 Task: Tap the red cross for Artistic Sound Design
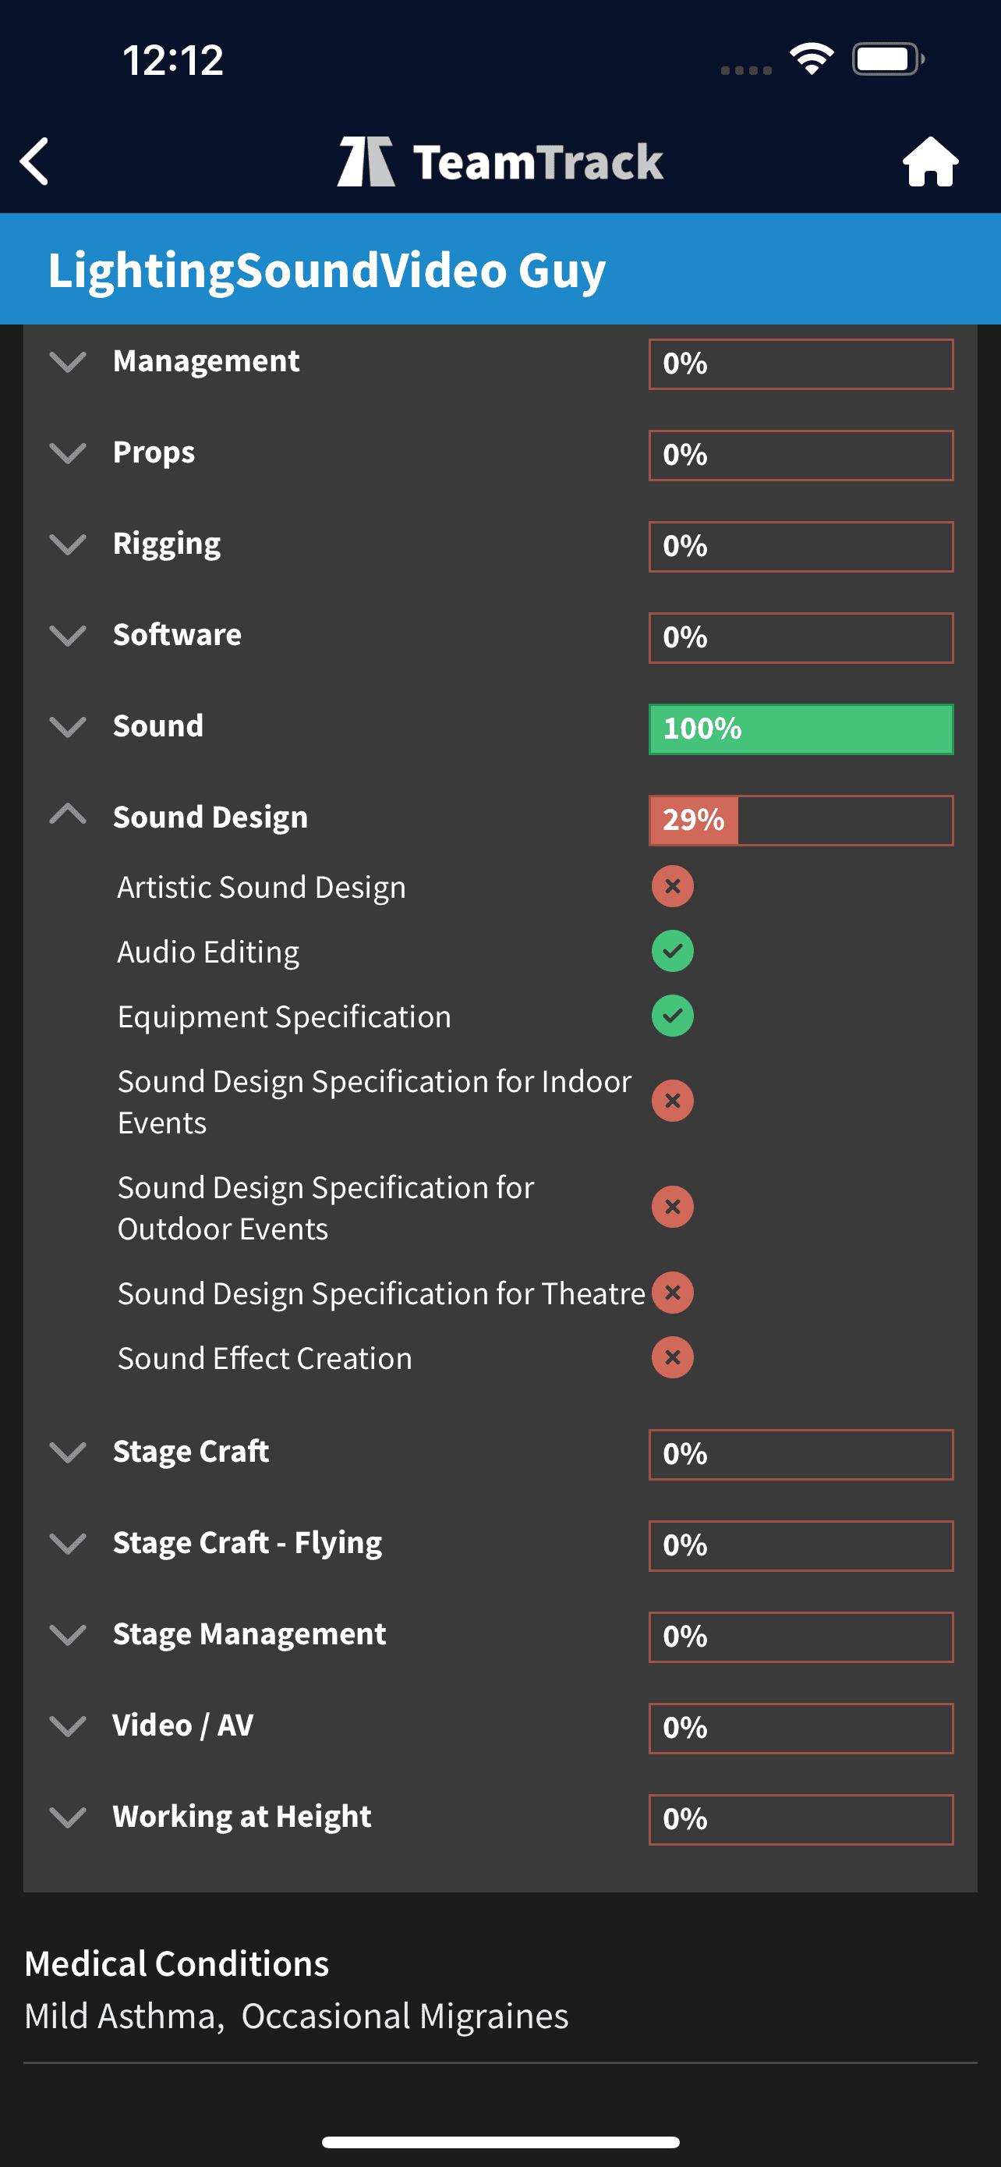tap(672, 887)
